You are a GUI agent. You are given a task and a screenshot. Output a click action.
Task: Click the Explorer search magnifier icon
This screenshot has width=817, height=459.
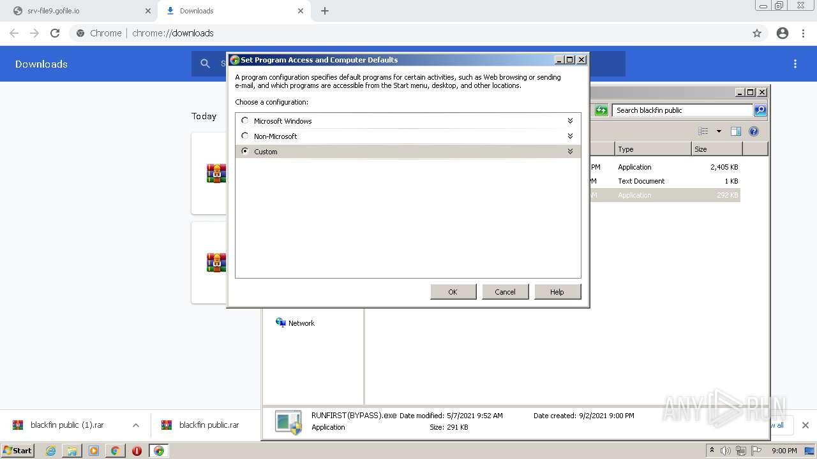pyautogui.click(x=760, y=110)
